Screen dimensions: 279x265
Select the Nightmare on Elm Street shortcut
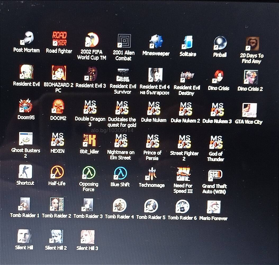click(x=121, y=141)
